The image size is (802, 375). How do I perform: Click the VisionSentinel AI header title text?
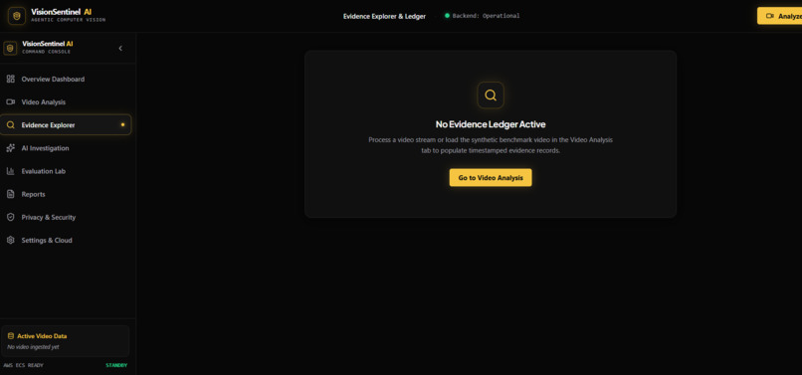[x=62, y=12]
